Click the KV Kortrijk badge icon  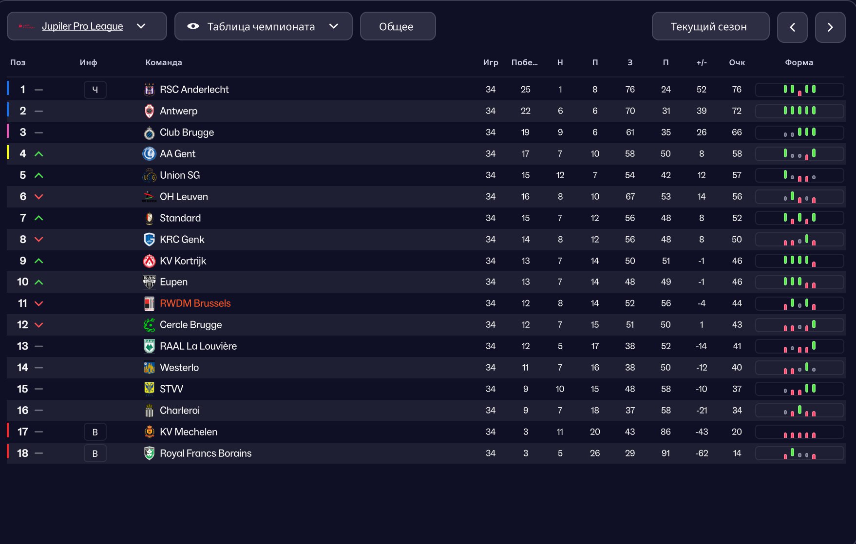[x=149, y=261]
